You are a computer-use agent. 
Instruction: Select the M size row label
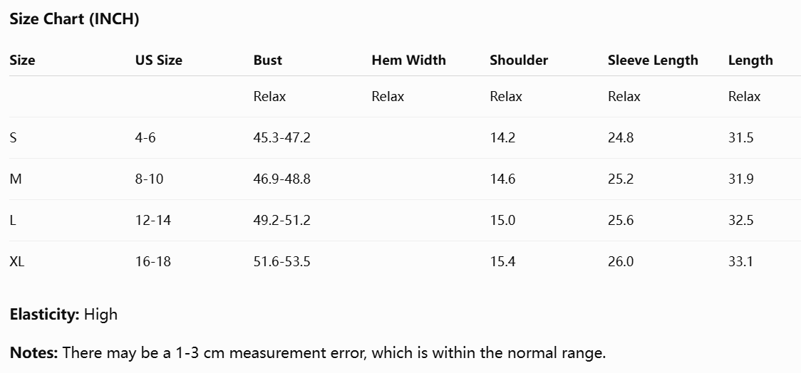pyautogui.click(x=16, y=179)
